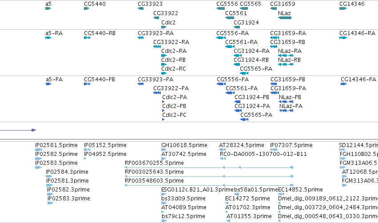
Task: Click the CG5440 gene glyph
Action: tap(87, 8)
